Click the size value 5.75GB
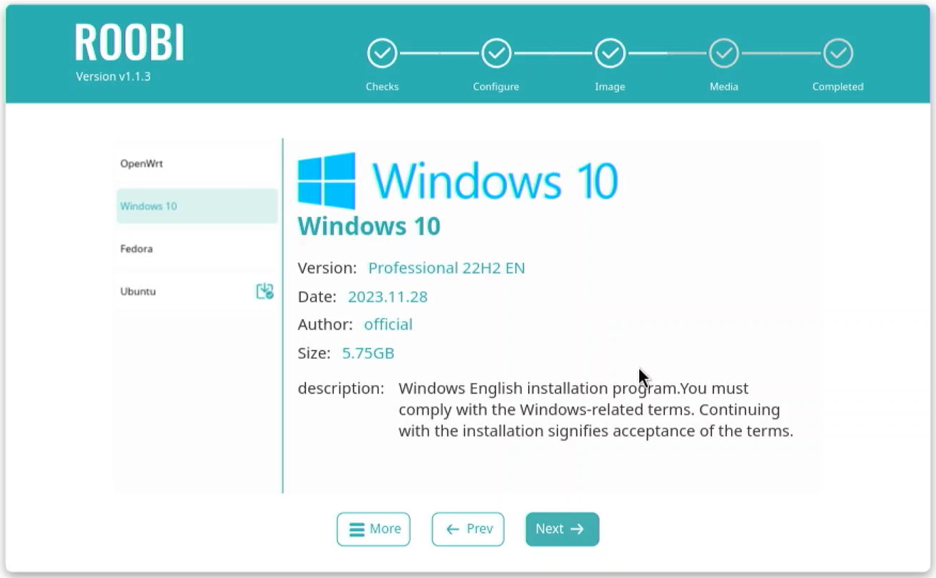 pyautogui.click(x=368, y=353)
